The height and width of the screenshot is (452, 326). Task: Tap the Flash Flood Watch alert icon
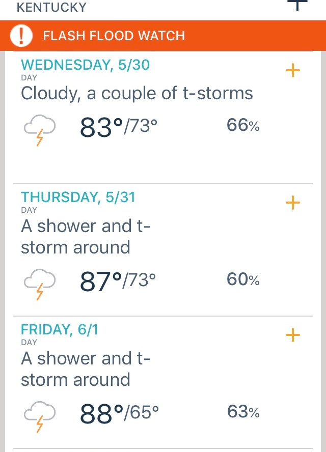pos(22,36)
